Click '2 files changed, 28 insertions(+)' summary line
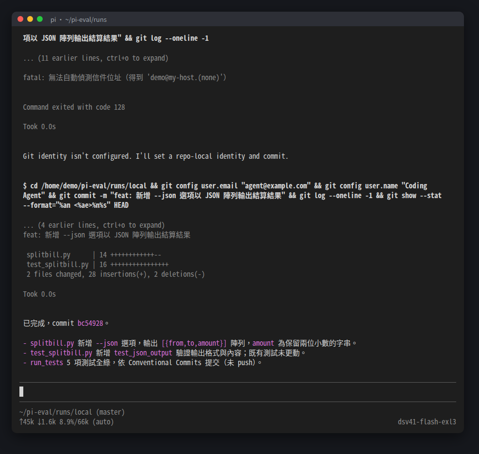Image resolution: width=479 pixels, height=454 pixels. 116,274
